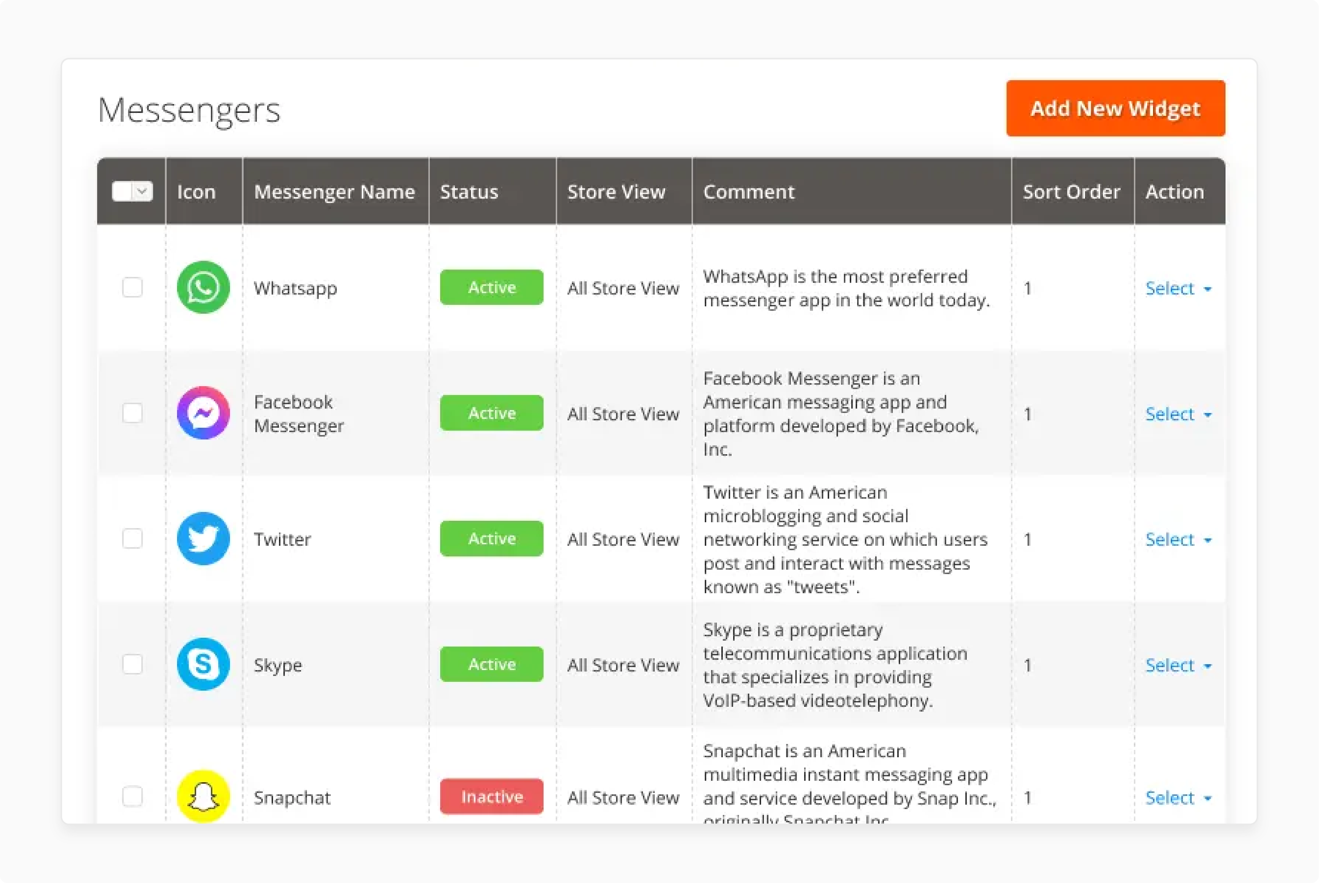Tick the Twitter row checkbox

[132, 538]
